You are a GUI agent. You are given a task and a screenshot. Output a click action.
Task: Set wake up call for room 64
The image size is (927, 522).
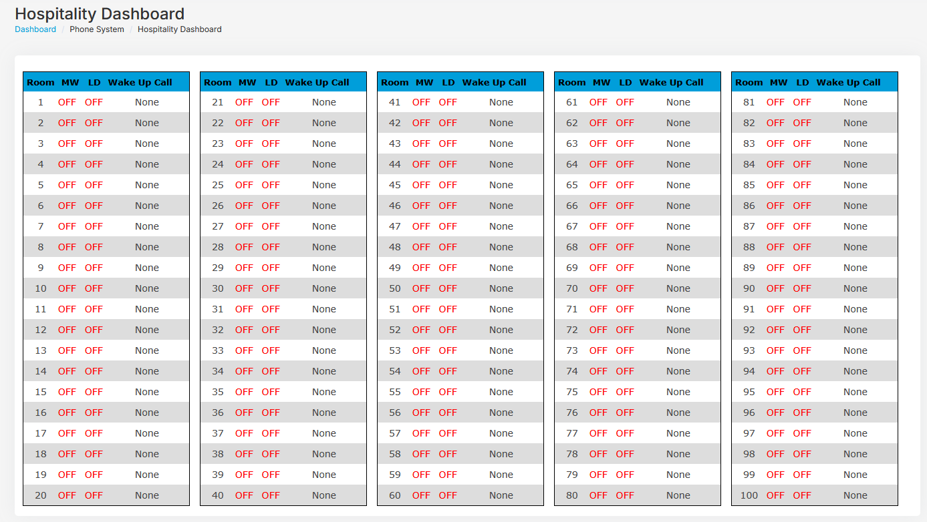(678, 164)
